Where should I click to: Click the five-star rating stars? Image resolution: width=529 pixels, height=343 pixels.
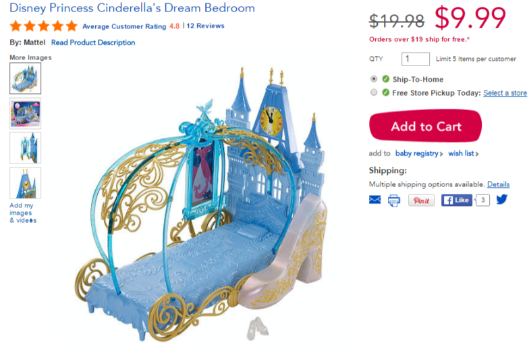point(43,26)
